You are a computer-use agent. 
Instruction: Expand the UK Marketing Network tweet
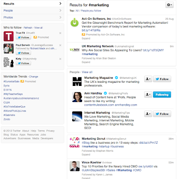click(x=86, y=62)
